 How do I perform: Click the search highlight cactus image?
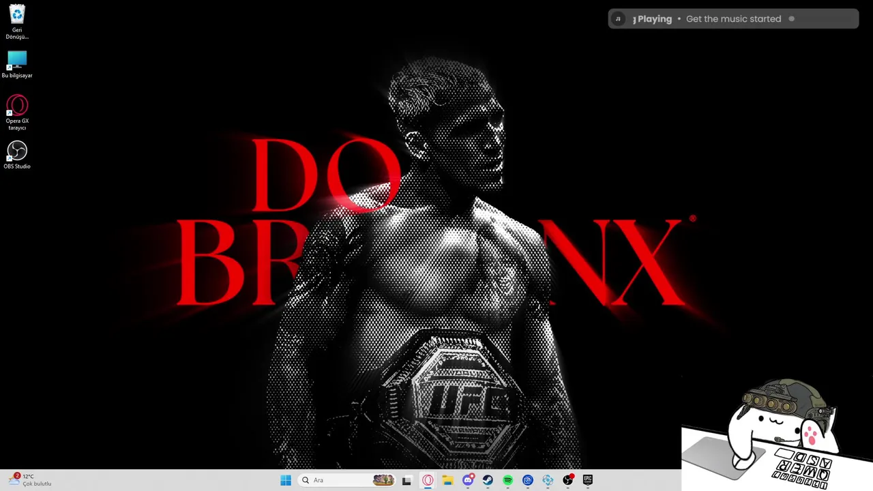(x=383, y=480)
